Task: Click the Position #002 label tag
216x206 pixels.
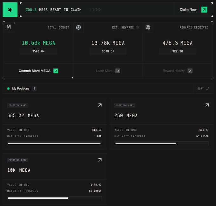Action: 18,160
